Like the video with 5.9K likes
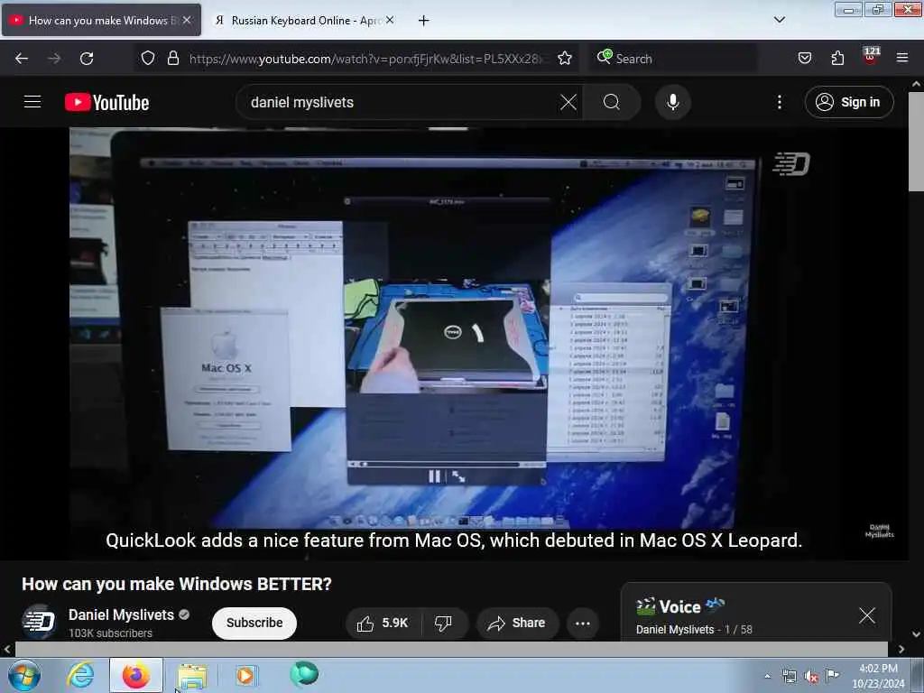924x693 pixels. coord(383,623)
